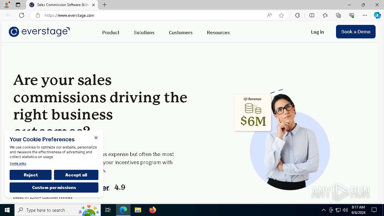The height and width of the screenshot is (216, 384).
Task: Open Windows Start menu
Action: point(7,210)
